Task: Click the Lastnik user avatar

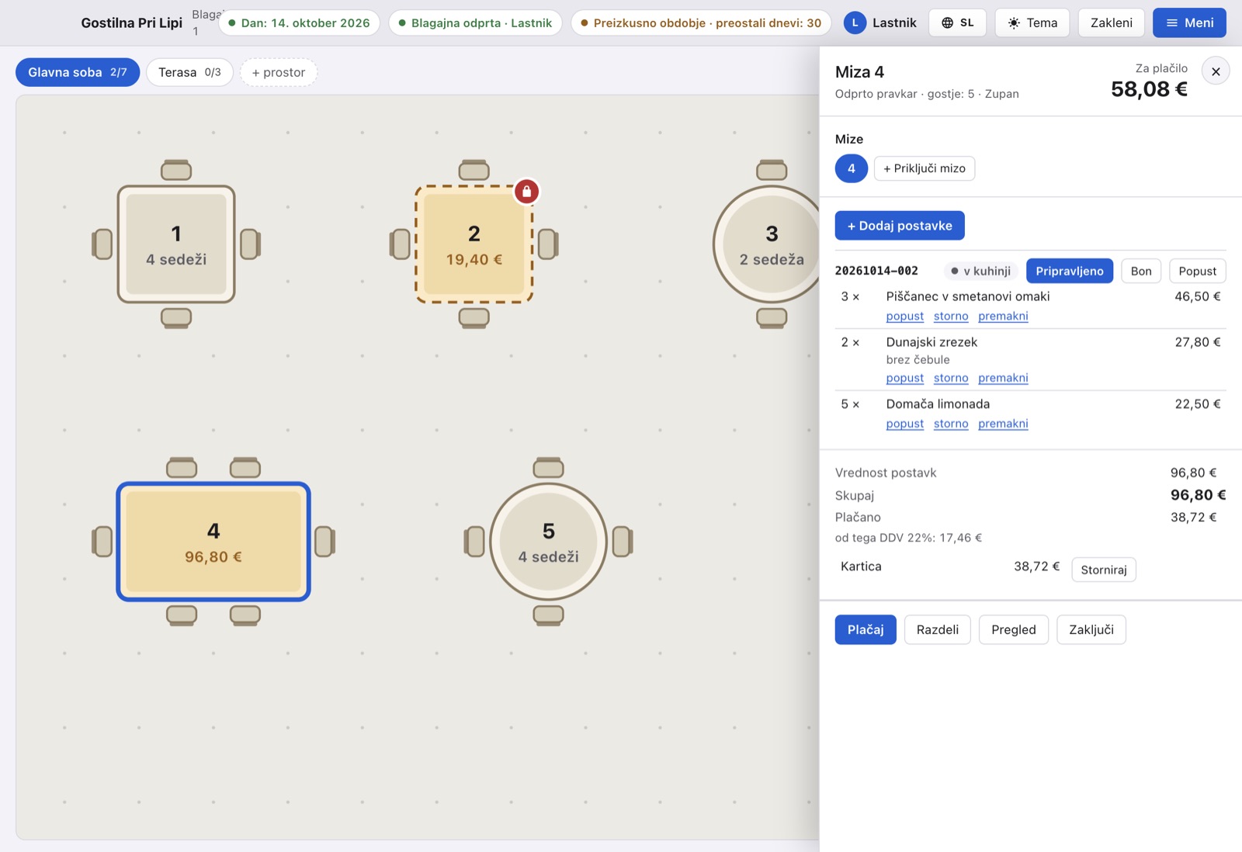Action: pyautogui.click(x=855, y=23)
